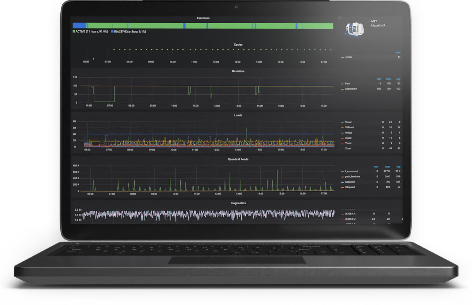Click the ACTIVE green legend swatch

(74, 32)
